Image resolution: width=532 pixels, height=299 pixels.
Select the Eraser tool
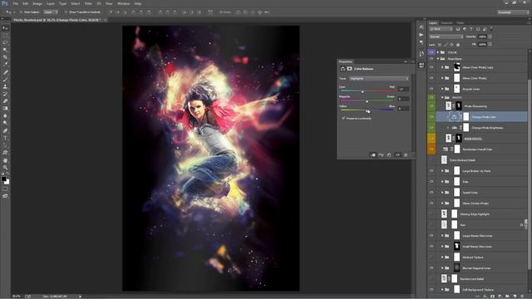5,101
